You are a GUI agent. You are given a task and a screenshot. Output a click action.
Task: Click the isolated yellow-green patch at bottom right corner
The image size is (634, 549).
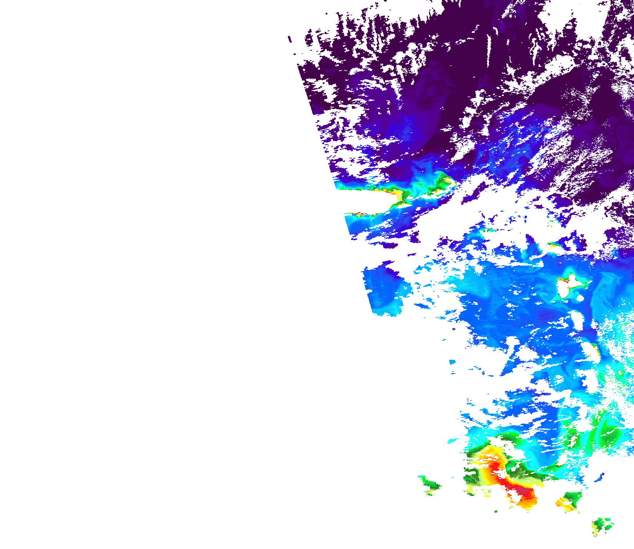[x=599, y=526]
